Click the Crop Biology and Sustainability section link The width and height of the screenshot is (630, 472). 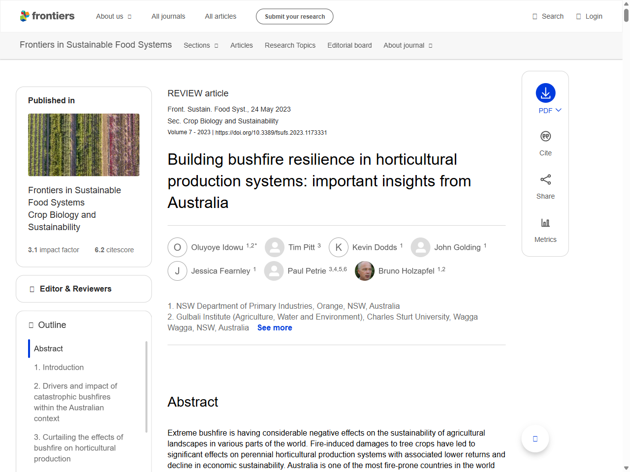62,221
